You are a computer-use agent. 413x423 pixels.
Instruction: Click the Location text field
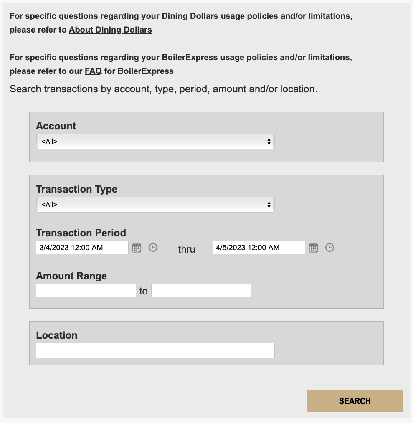155,350
